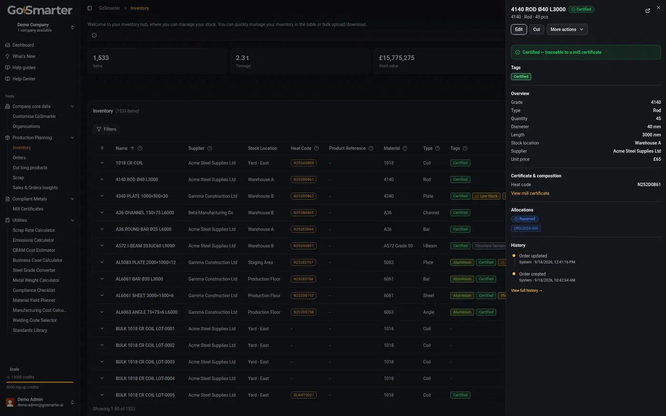Open Scrap Rate Calculator
This screenshot has height=416, width=666.
pos(34,230)
